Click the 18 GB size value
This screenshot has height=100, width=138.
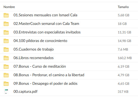(122, 24)
